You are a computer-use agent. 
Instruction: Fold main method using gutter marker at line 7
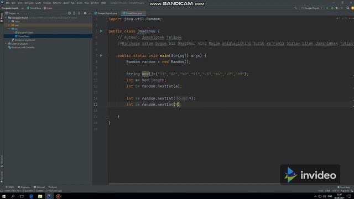coord(107,55)
